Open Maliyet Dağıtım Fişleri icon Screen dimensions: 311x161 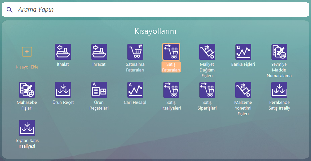207,52
